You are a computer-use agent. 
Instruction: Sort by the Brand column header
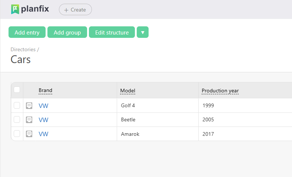click(45, 91)
